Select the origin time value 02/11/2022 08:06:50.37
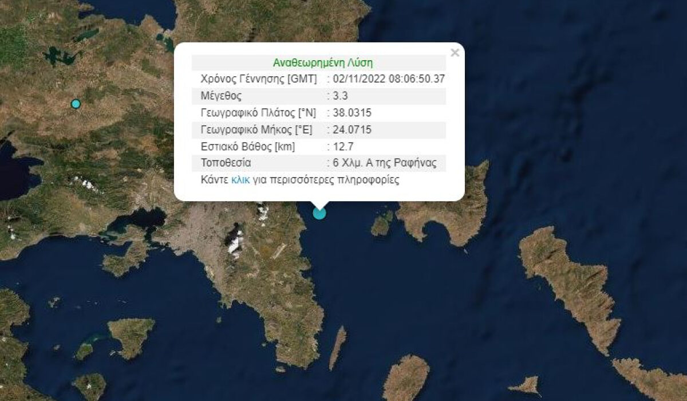This screenshot has height=401, width=687. point(388,79)
